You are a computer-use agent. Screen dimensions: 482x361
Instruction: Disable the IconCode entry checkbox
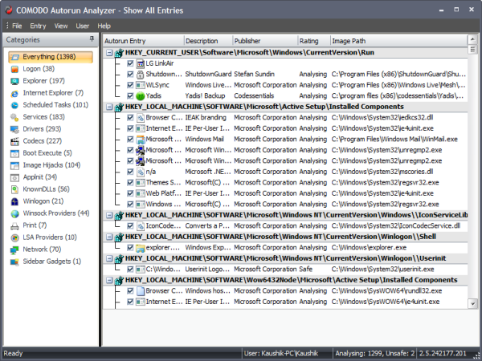click(129, 226)
